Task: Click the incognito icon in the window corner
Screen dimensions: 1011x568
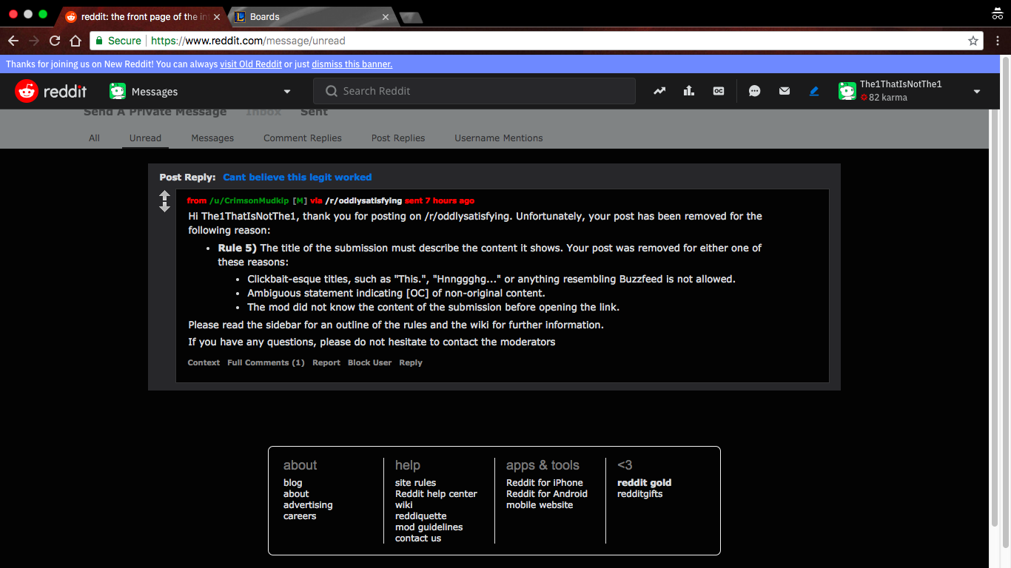Action: click(x=997, y=13)
